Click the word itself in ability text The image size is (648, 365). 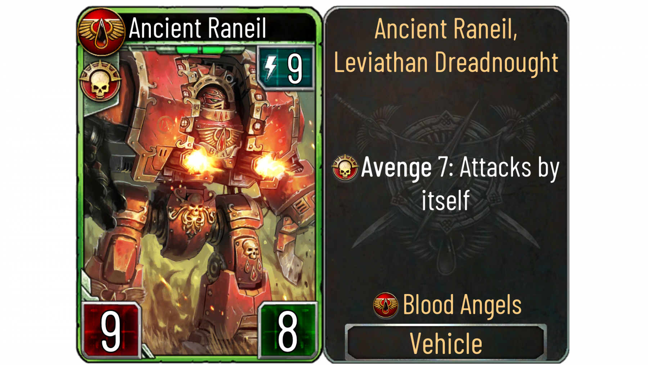(446, 200)
